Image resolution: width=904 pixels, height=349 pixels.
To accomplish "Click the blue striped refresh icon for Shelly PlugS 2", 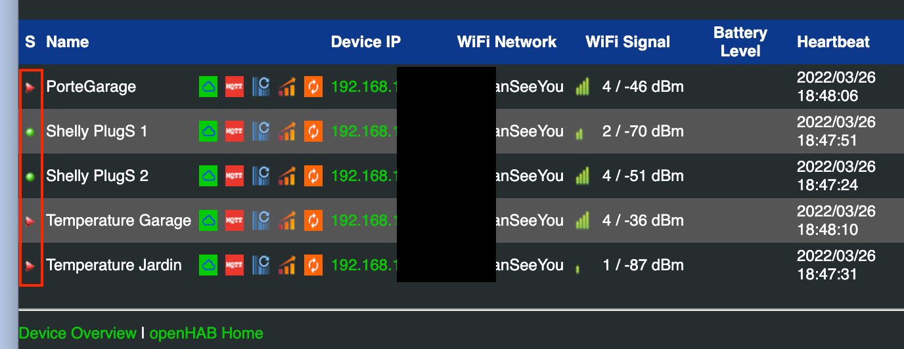I will 261,176.
